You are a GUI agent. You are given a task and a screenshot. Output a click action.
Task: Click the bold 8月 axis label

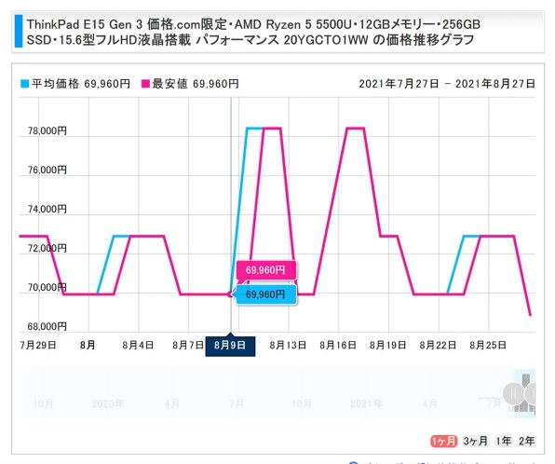[88, 345]
